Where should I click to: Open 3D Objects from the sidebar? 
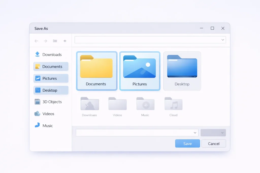[37, 102]
